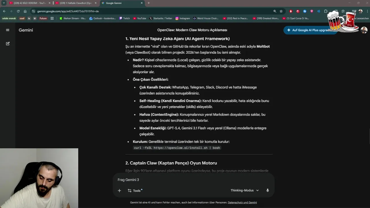Open the blue Shazam extension icon

305,11
